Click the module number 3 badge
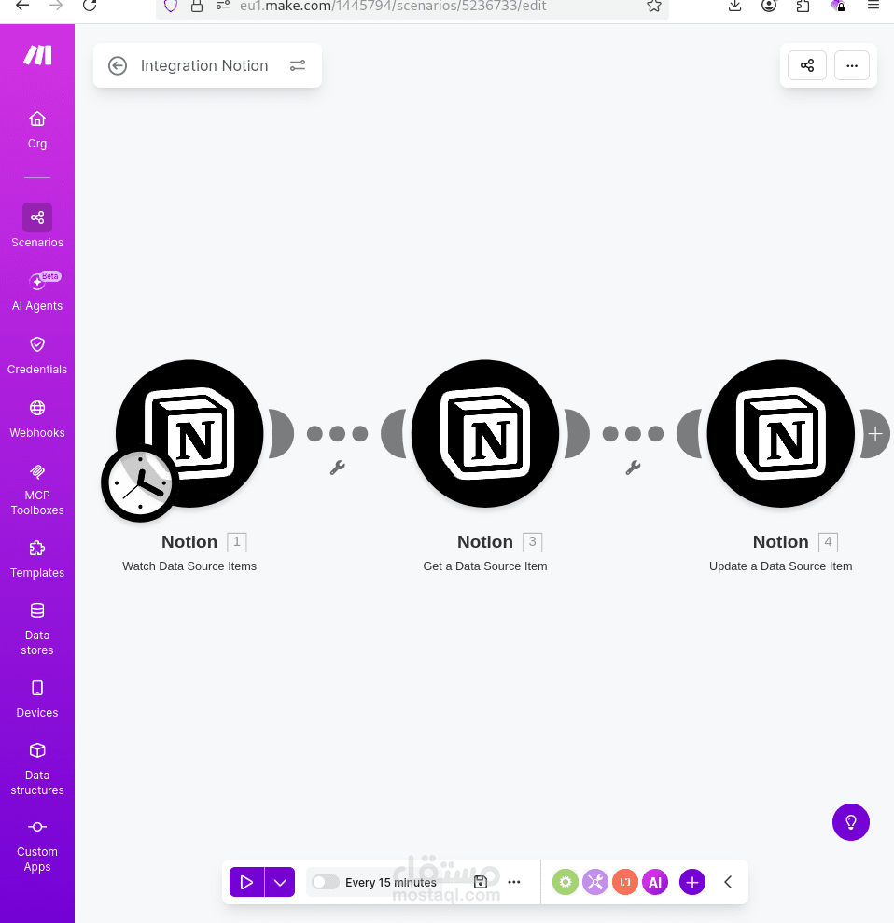894x923 pixels. [532, 541]
